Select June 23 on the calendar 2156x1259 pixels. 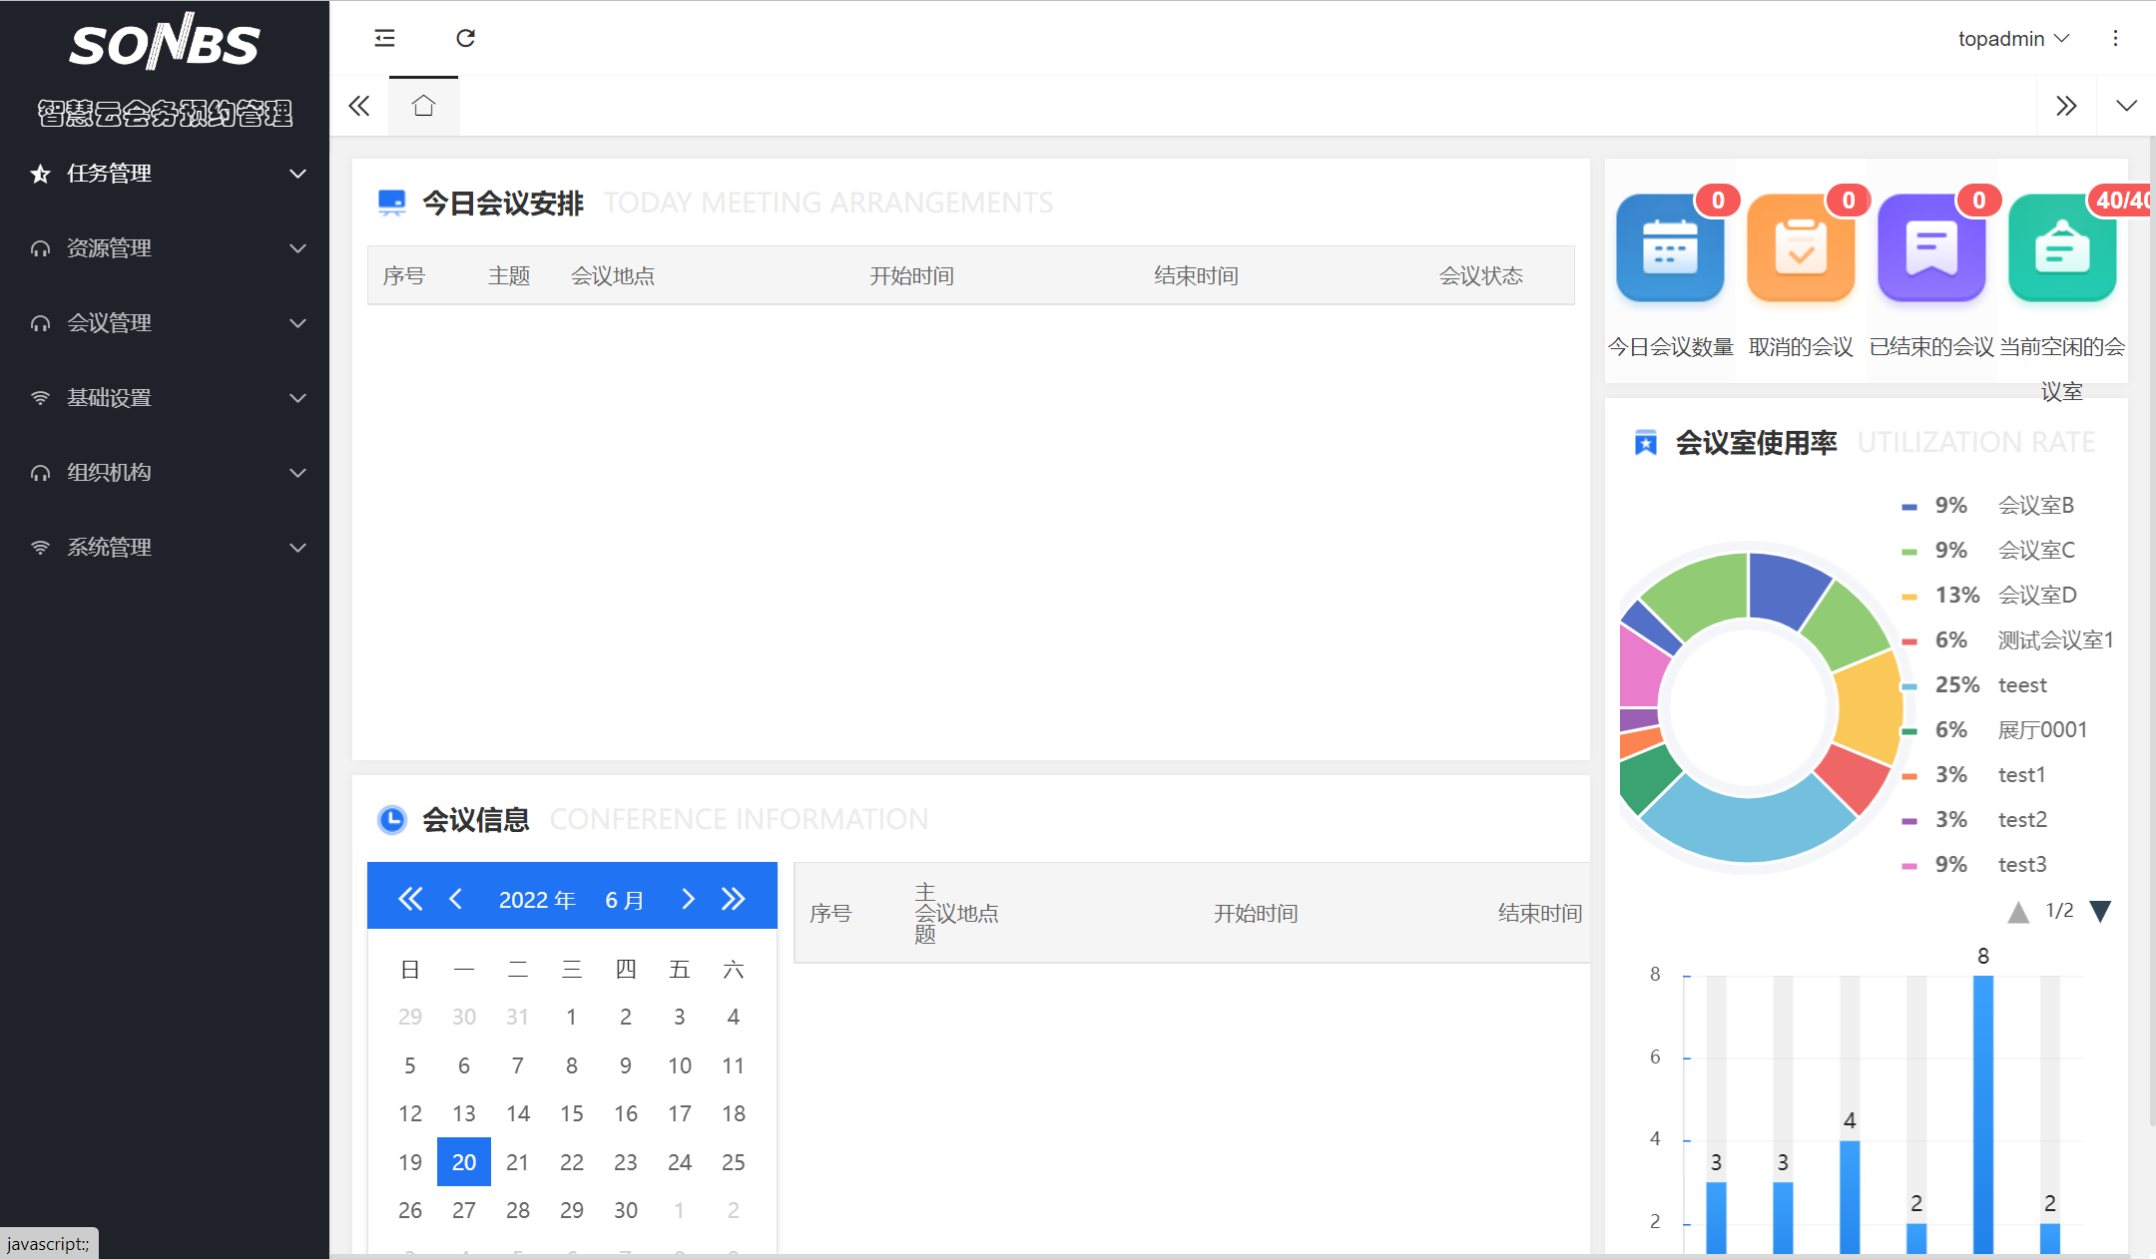pyautogui.click(x=625, y=1162)
